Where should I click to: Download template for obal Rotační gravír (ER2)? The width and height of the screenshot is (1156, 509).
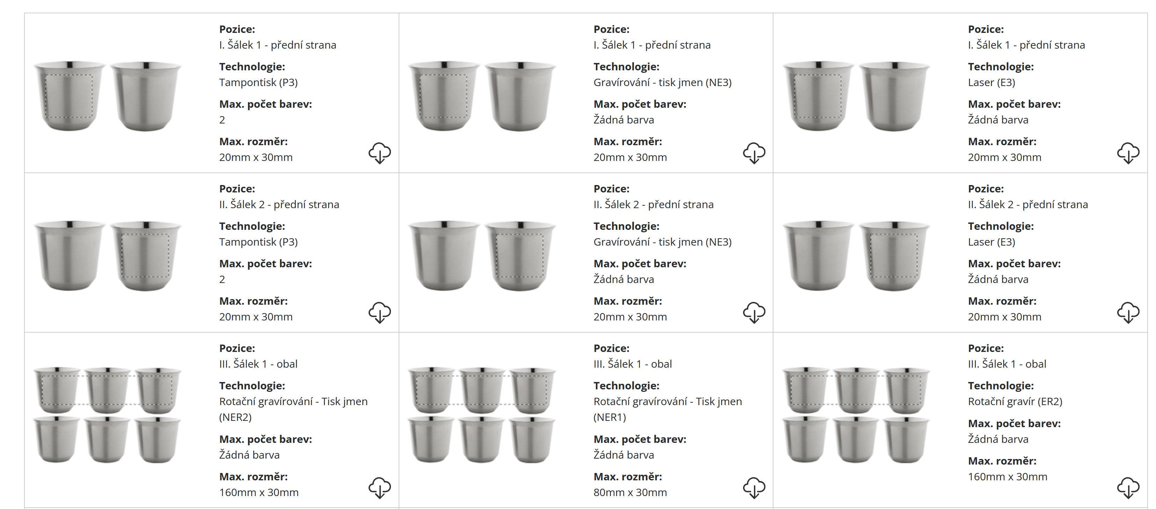[x=1128, y=488]
